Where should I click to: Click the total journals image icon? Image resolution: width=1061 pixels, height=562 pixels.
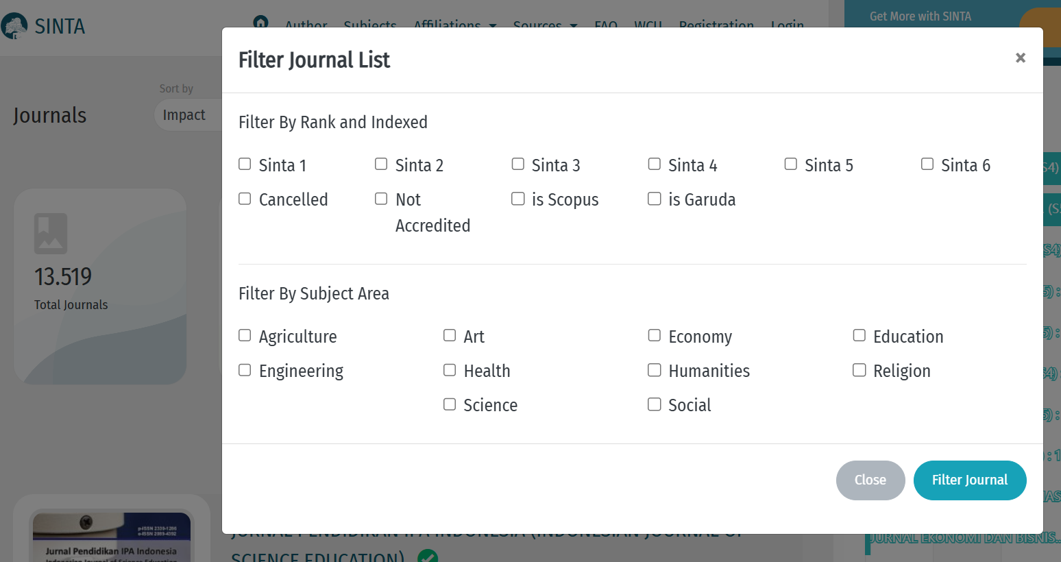[x=51, y=234]
